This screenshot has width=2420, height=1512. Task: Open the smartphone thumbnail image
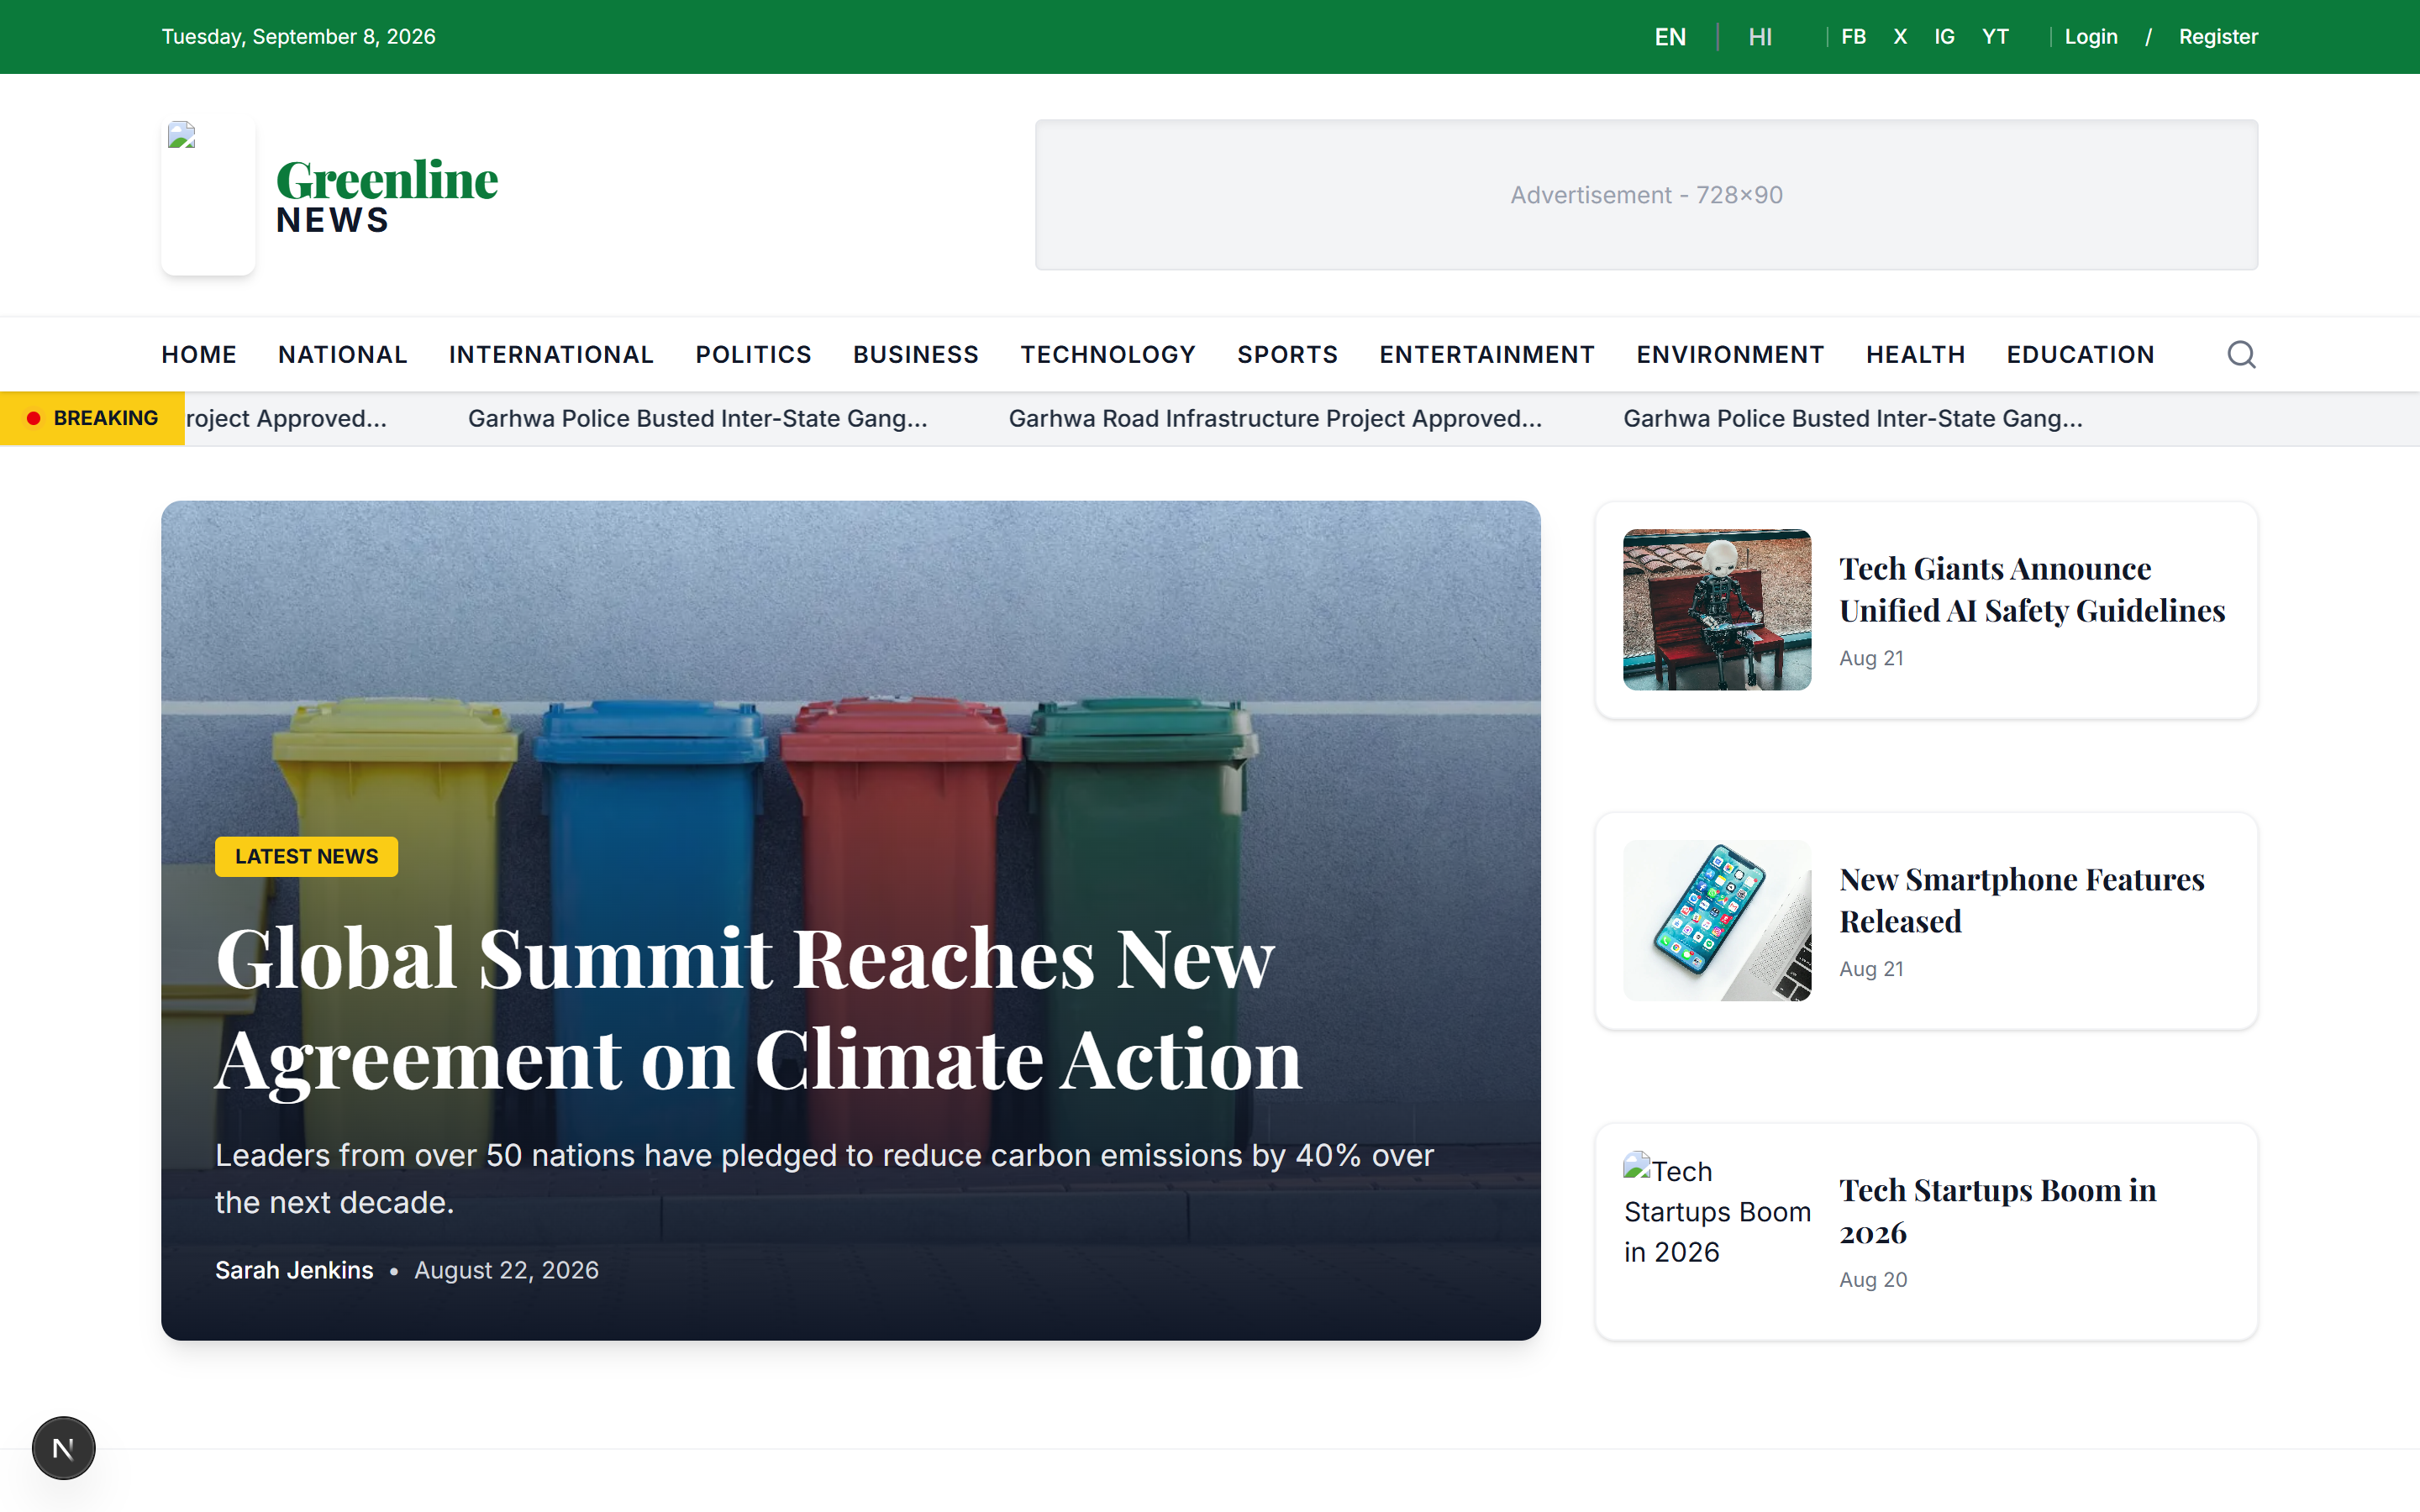1717,920
